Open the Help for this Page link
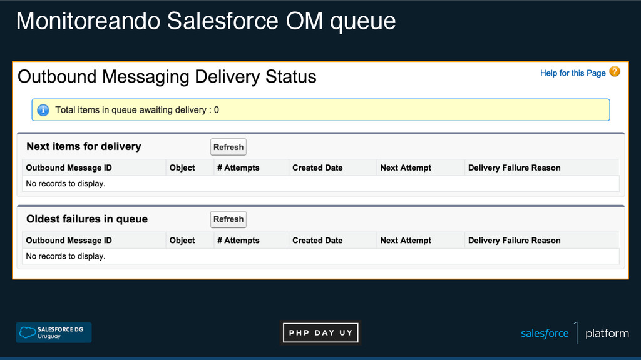This screenshot has width=641, height=360. [x=572, y=73]
